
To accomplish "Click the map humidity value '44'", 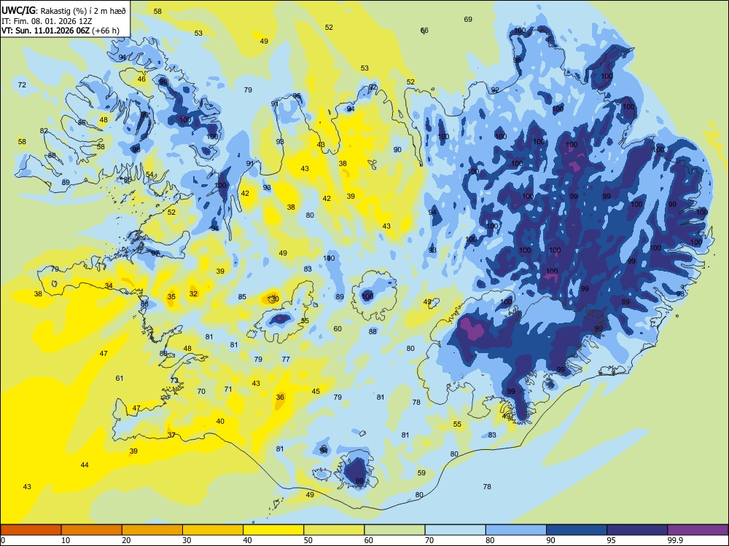I will [x=85, y=465].
